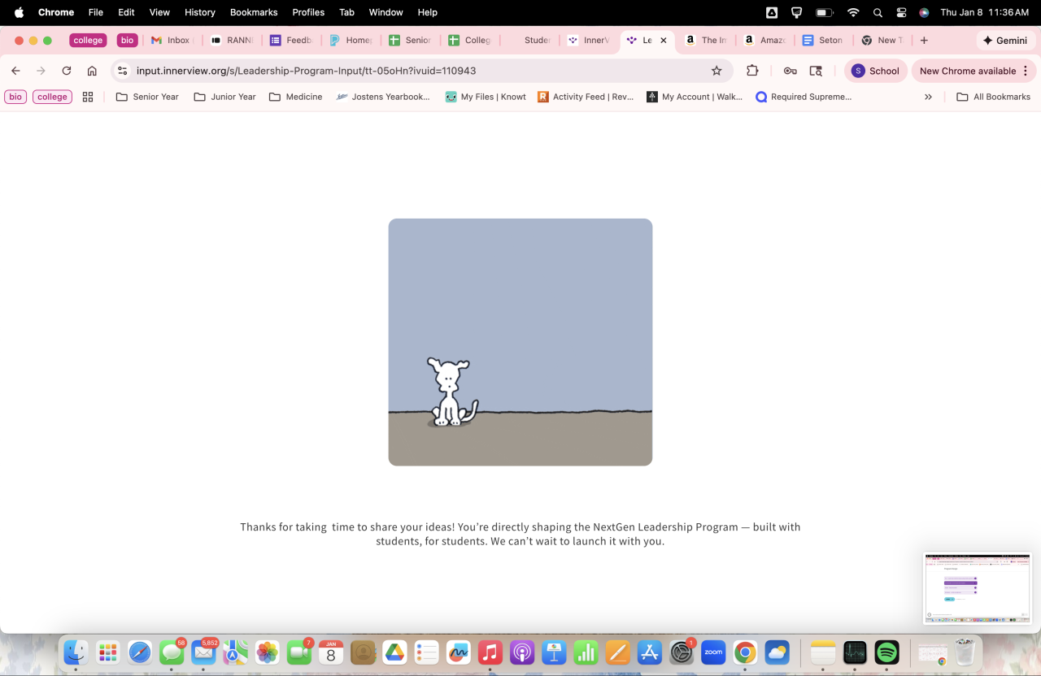Bookmark this page with the star
The width and height of the screenshot is (1041, 676).
pos(717,71)
